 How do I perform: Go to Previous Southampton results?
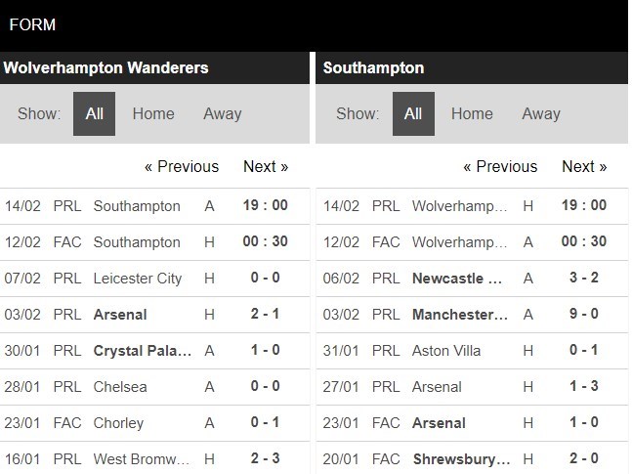point(500,166)
